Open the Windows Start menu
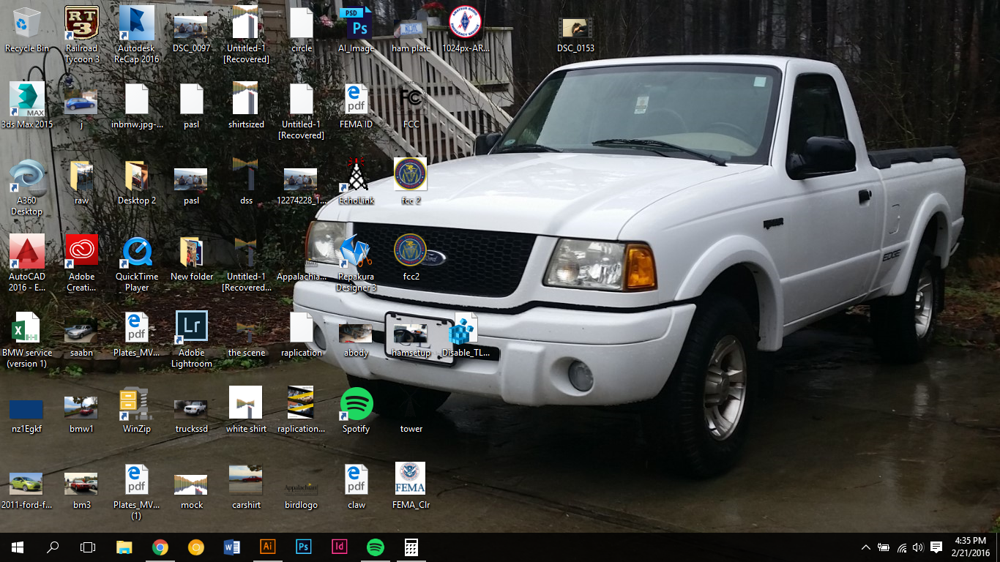Screen dimensions: 1000x562 (18, 547)
